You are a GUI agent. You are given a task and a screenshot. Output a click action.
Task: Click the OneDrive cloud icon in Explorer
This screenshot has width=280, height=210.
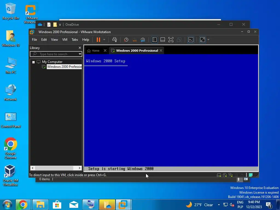pos(40,24)
